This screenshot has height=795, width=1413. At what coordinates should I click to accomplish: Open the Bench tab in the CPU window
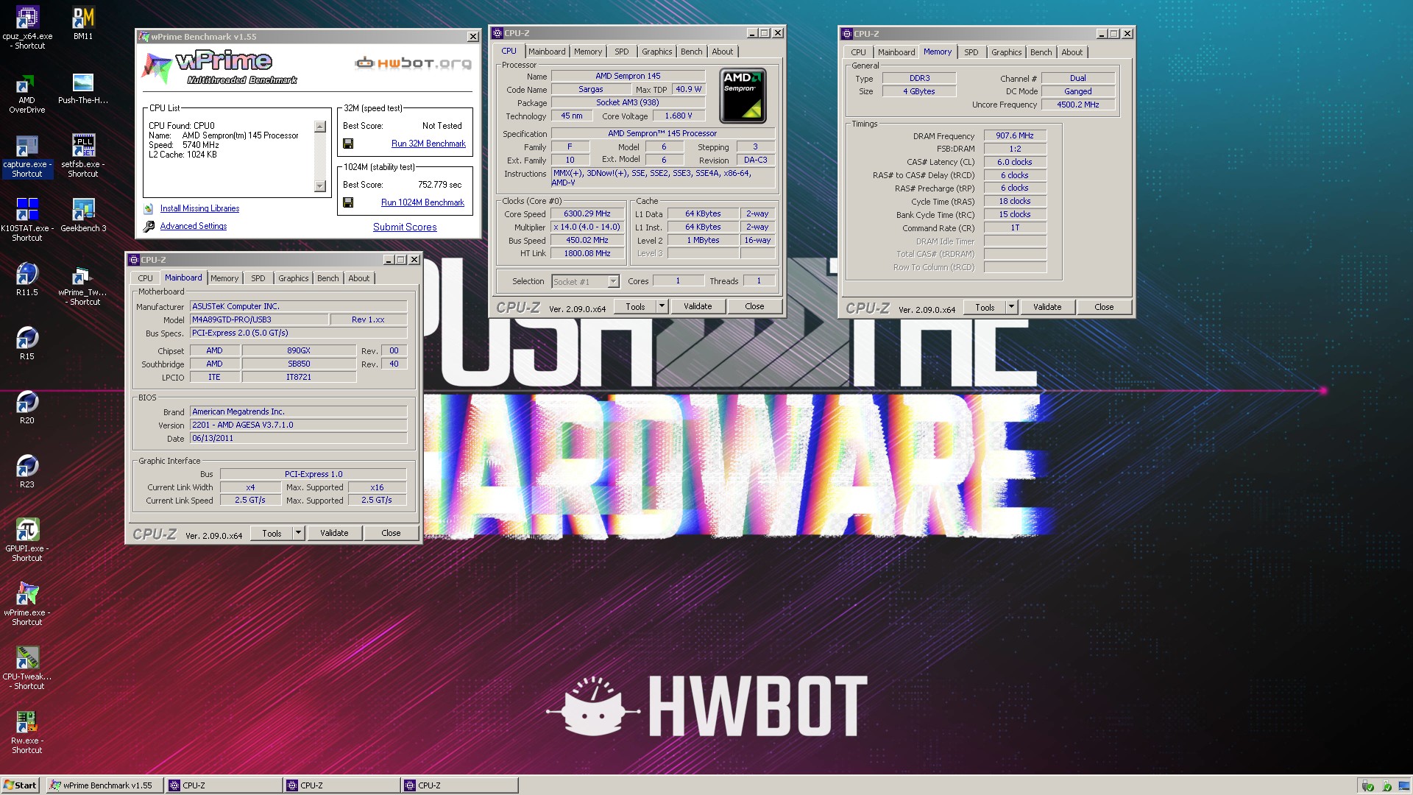click(x=691, y=52)
